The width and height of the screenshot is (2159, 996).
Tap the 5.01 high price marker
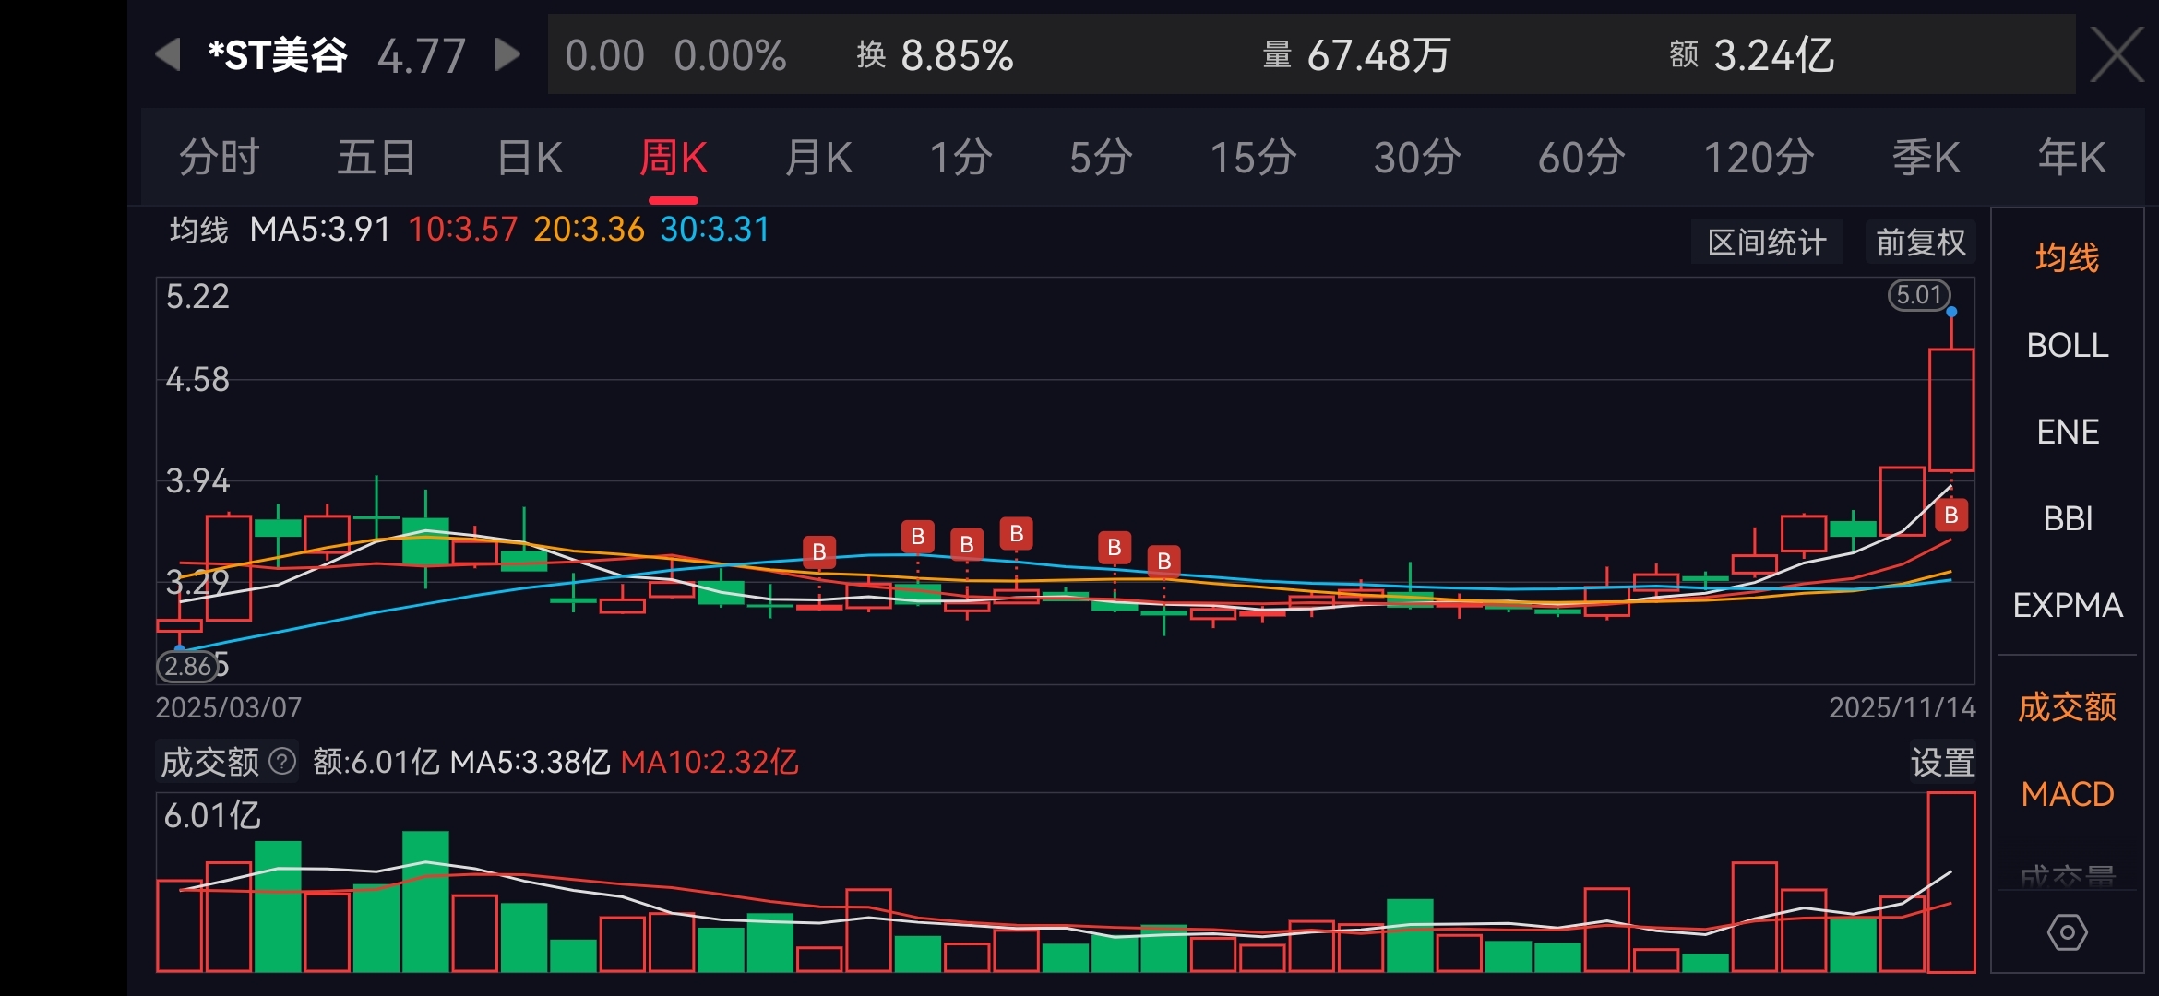pos(1919,295)
